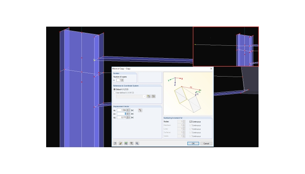Toggle Continuous checkbox for Surfaces
305x174 pixels.
pyautogui.click(x=191, y=133)
